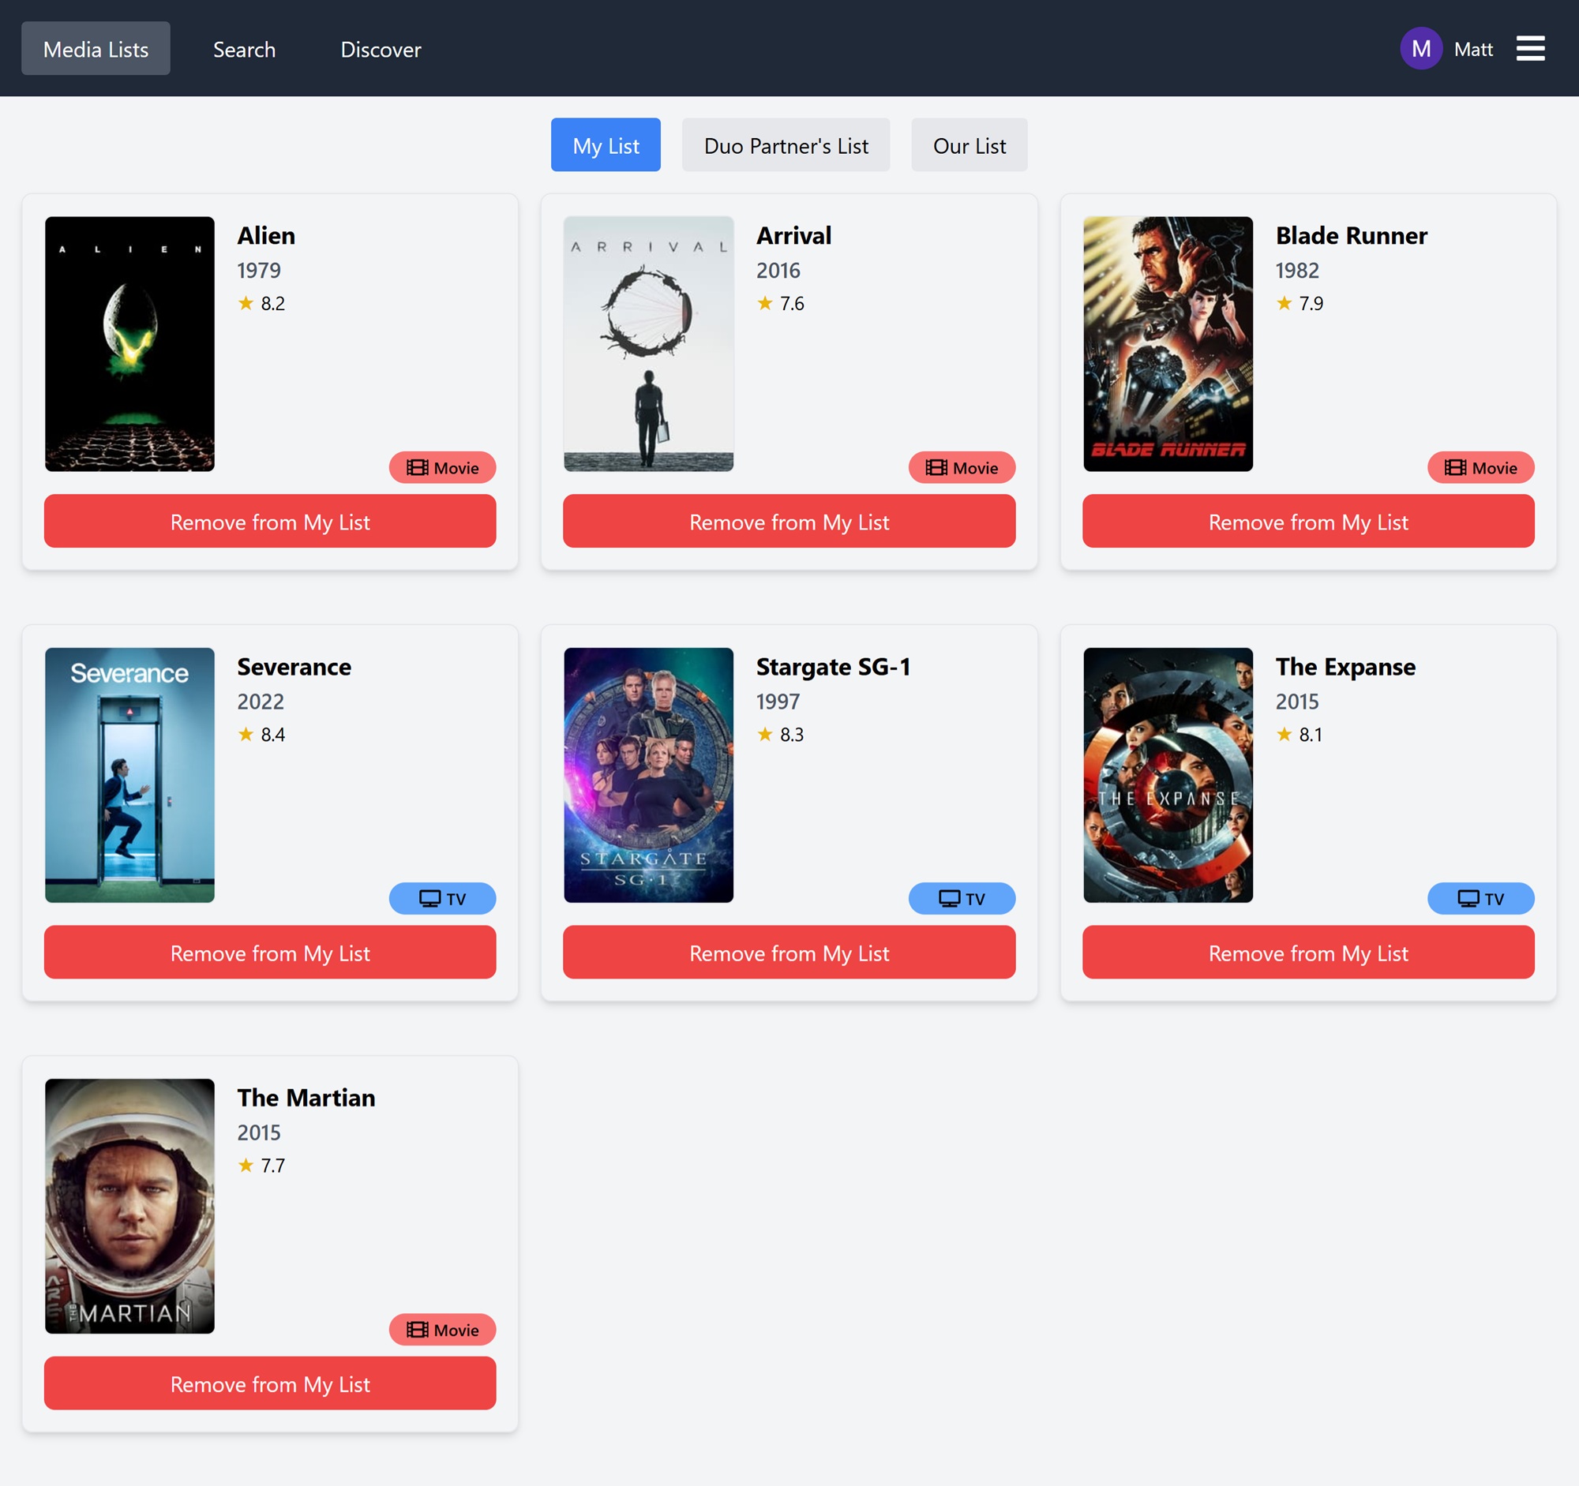Click the Movie badge on Alien card
This screenshot has height=1486, width=1579.
(x=442, y=467)
